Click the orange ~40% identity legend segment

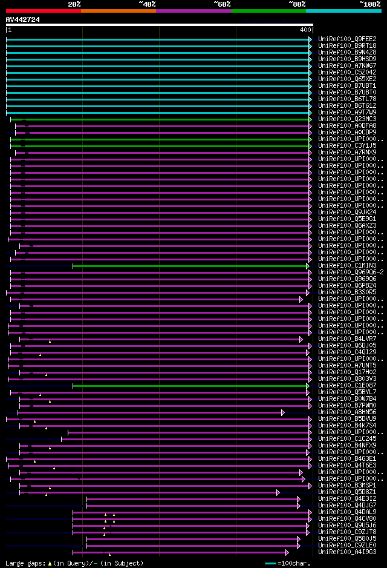(119, 11)
